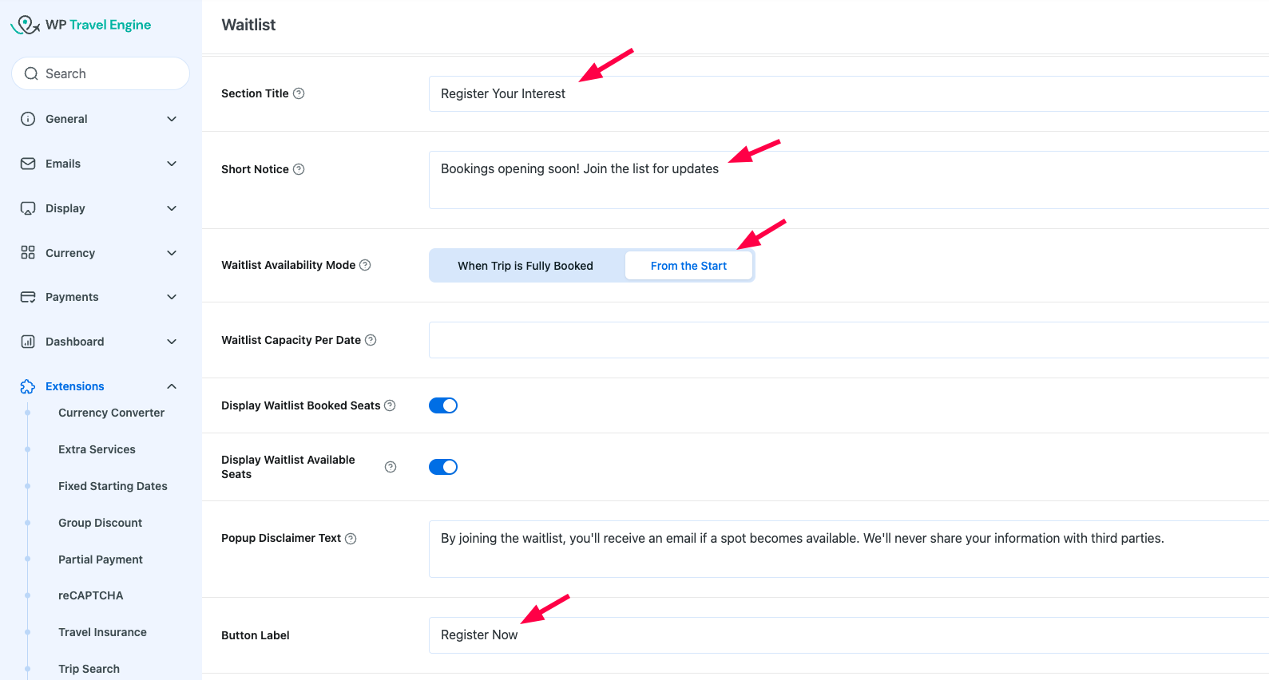The image size is (1269, 680).
Task: Click help icon beside Popup Disclaimer Text
Action: tap(351, 539)
